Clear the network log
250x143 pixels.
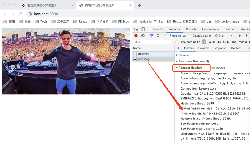point(143,36)
